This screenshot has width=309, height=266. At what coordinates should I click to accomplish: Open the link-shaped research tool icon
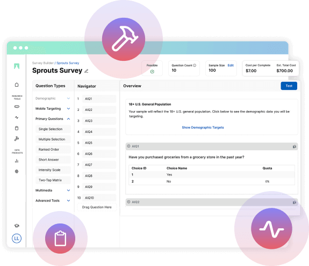[17, 107]
